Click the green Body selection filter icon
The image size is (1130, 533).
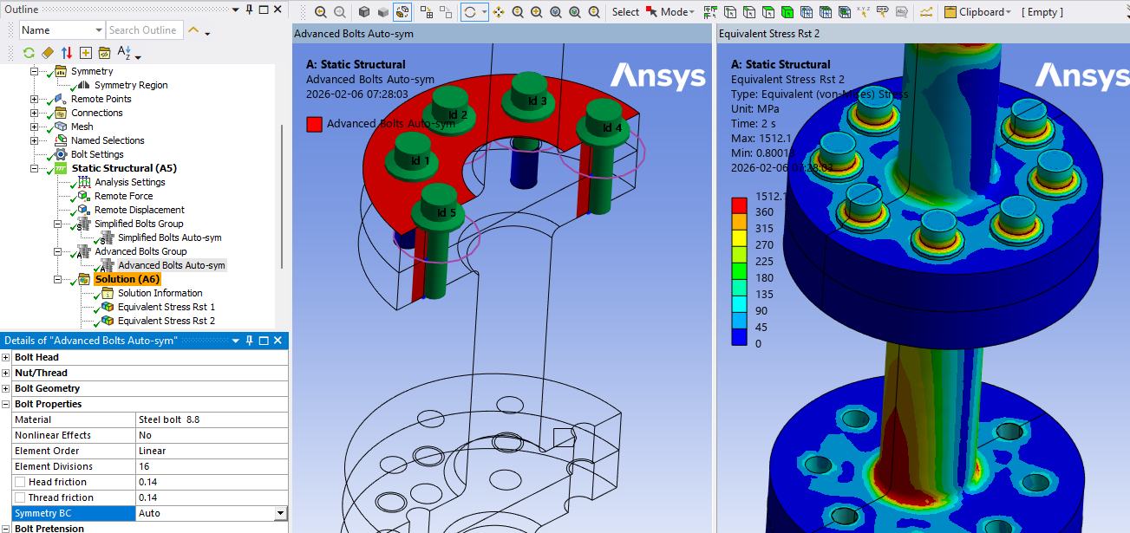coord(787,12)
